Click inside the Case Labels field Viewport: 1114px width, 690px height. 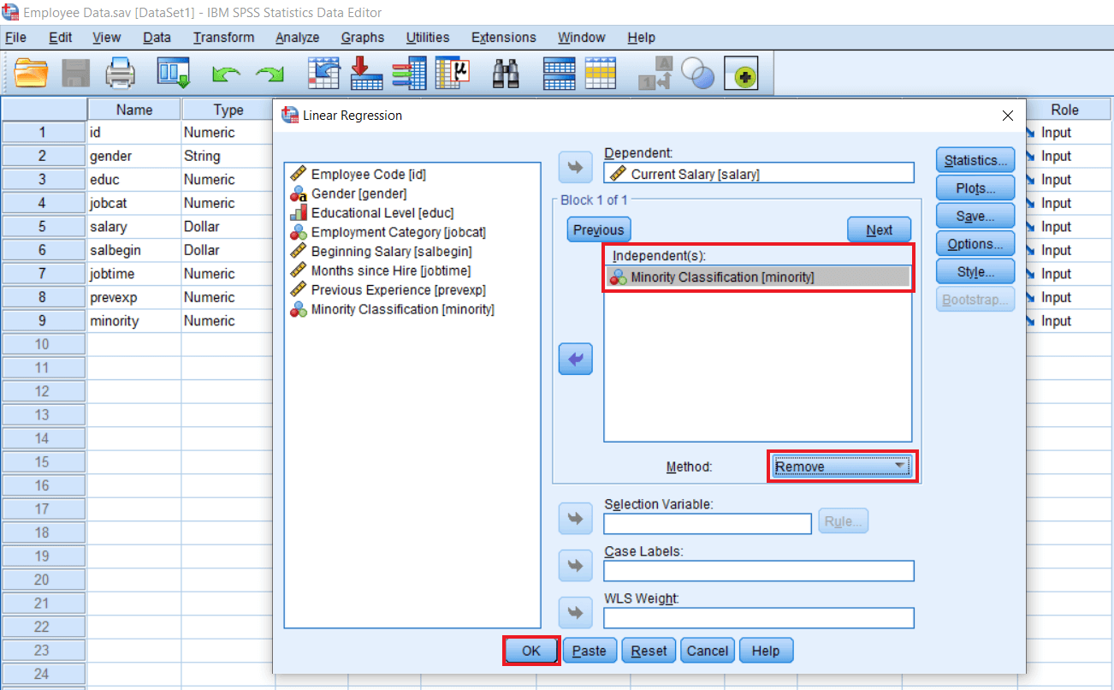tap(759, 571)
